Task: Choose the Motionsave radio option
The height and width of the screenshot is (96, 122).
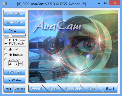Action: coord(6,55)
